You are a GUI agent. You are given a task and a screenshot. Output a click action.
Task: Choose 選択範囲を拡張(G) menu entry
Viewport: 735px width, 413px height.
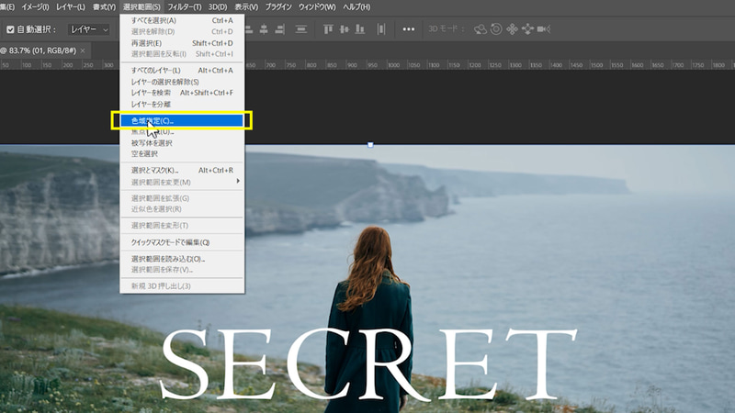(182, 198)
